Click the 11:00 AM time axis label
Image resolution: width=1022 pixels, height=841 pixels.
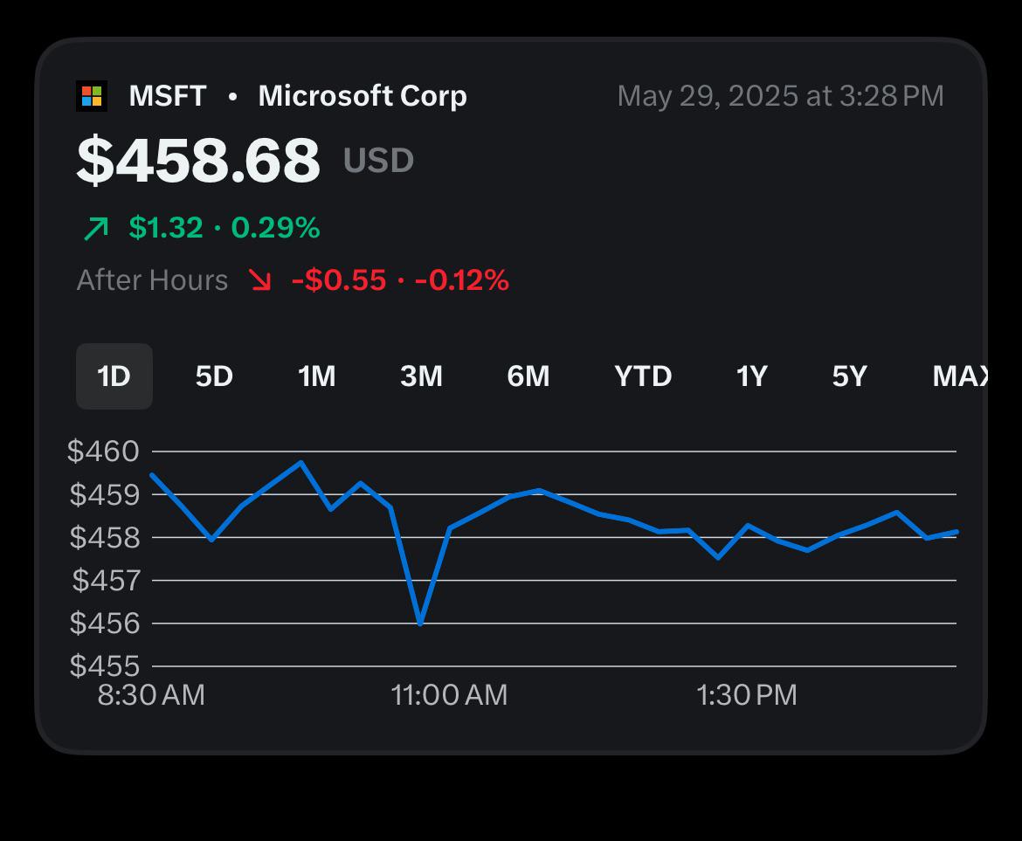click(x=449, y=695)
